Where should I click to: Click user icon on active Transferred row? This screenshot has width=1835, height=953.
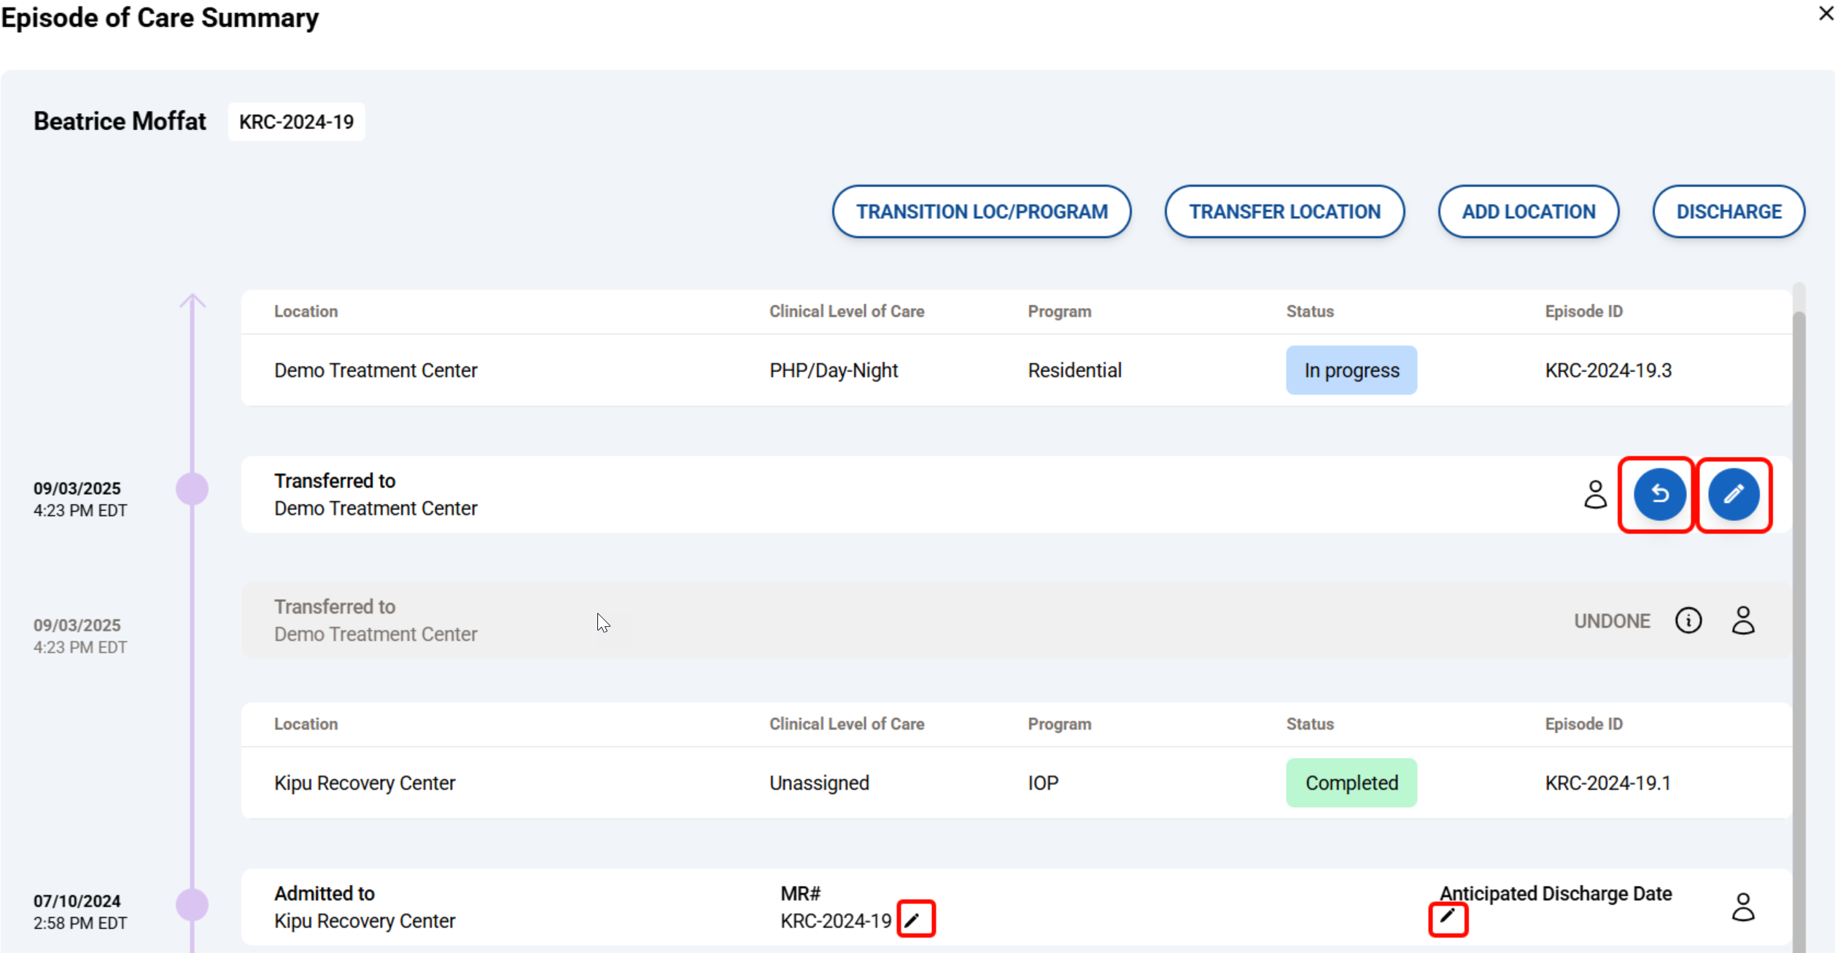(1595, 495)
